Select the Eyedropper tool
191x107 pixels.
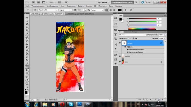point(27,34)
